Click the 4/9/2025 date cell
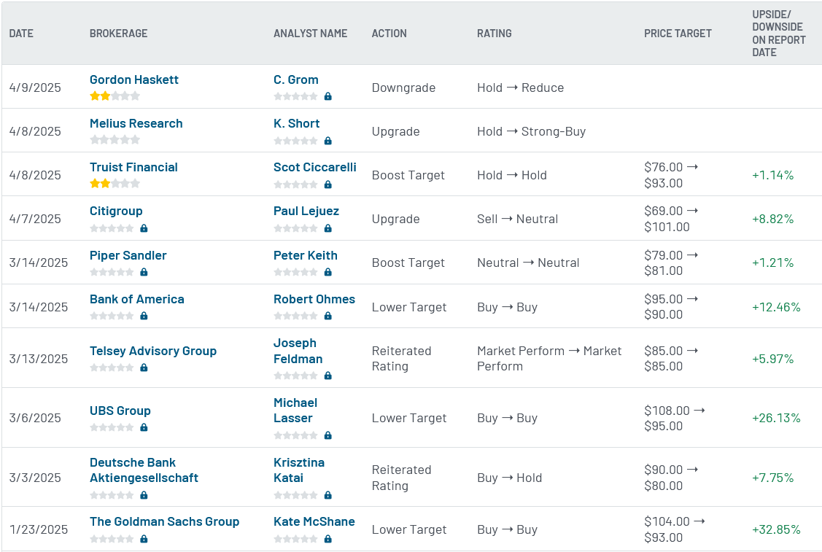 [35, 88]
